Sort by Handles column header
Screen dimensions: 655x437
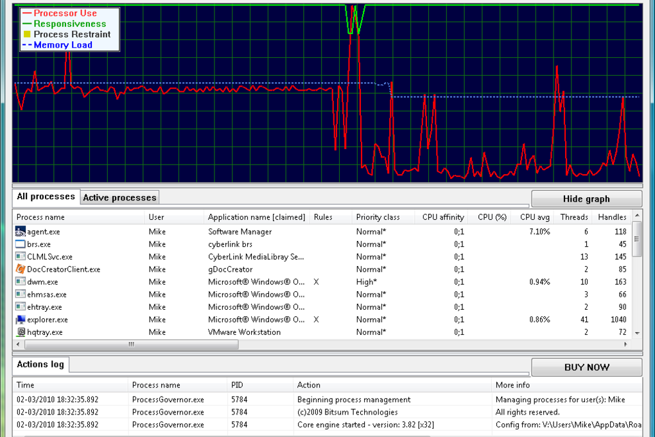tap(611, 217)
